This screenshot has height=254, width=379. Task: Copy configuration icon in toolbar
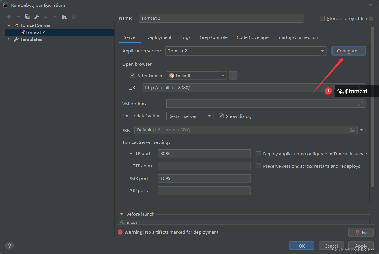coord(27,17)
